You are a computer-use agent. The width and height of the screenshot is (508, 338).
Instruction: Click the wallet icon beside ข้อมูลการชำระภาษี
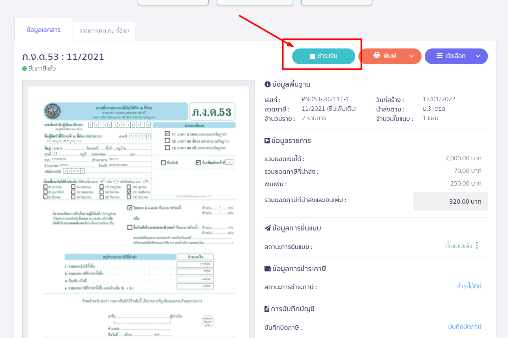coord(267,269)
